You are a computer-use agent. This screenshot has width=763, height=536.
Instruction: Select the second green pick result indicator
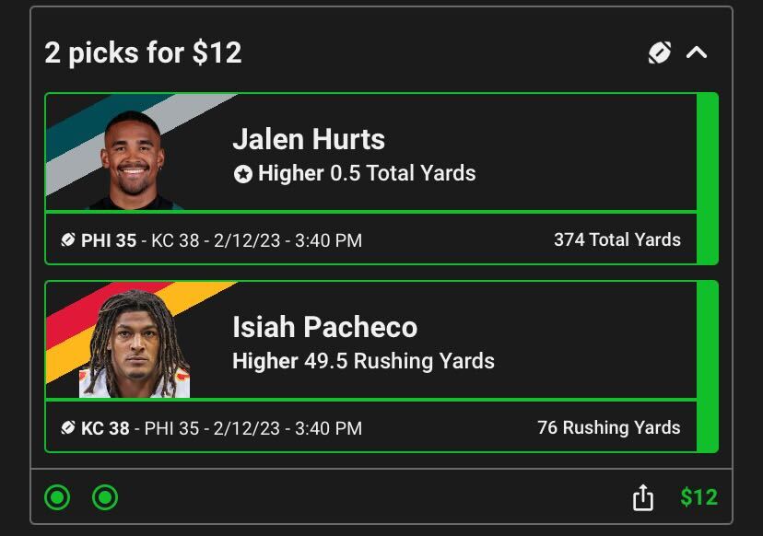[x=105, y=498]
